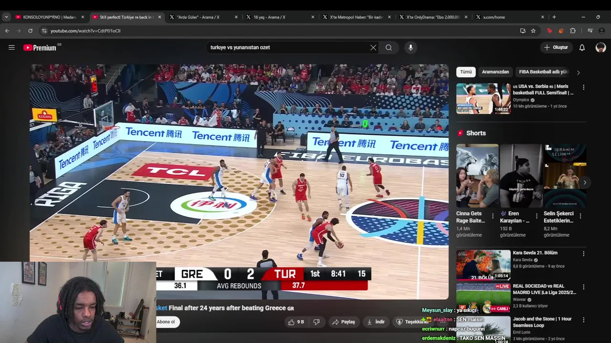
Task: Download the video via İndir
Action: point(376,322)
